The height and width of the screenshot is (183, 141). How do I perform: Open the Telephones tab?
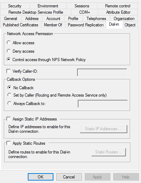point(96,19)
